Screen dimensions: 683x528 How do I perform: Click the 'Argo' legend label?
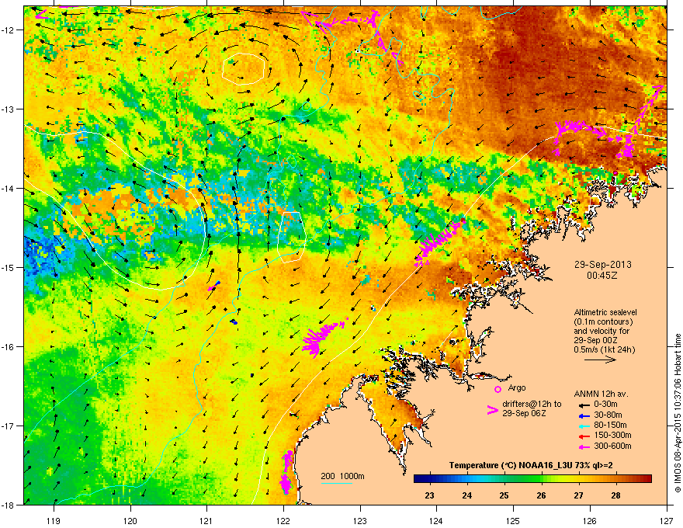click(x=517, y=387)
